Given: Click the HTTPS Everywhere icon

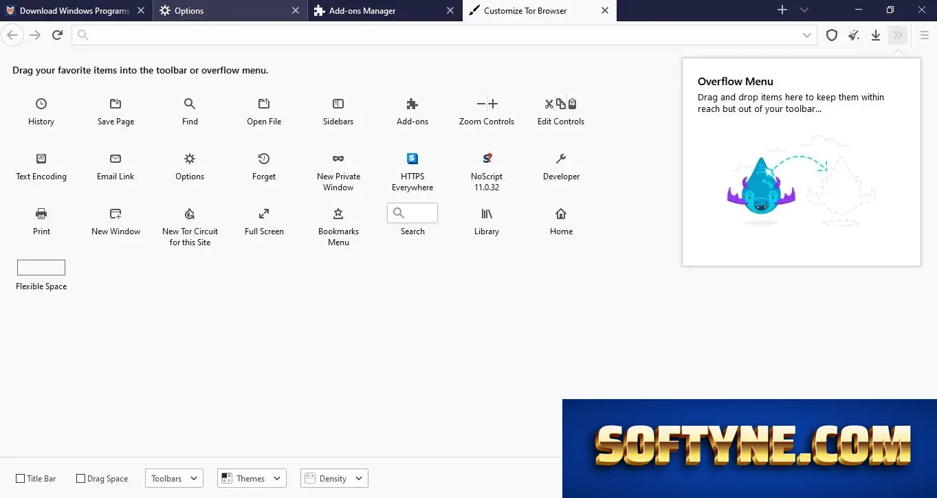Looking at the screenshot, I should tap(412, 159).
